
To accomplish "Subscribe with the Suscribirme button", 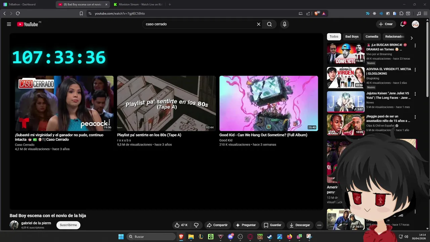I will [69, 225].
